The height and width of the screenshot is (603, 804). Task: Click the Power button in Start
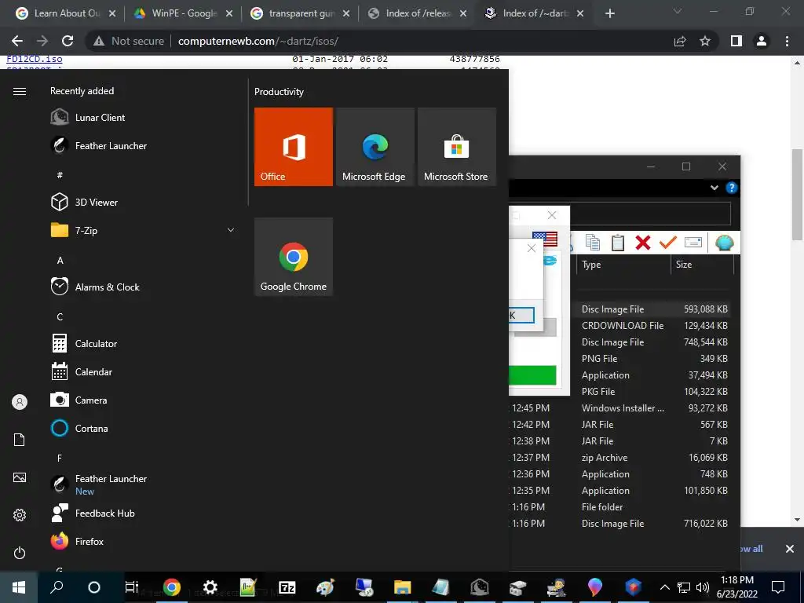pos(20,553)
